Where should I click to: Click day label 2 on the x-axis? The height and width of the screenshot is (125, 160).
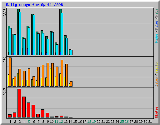15,122
